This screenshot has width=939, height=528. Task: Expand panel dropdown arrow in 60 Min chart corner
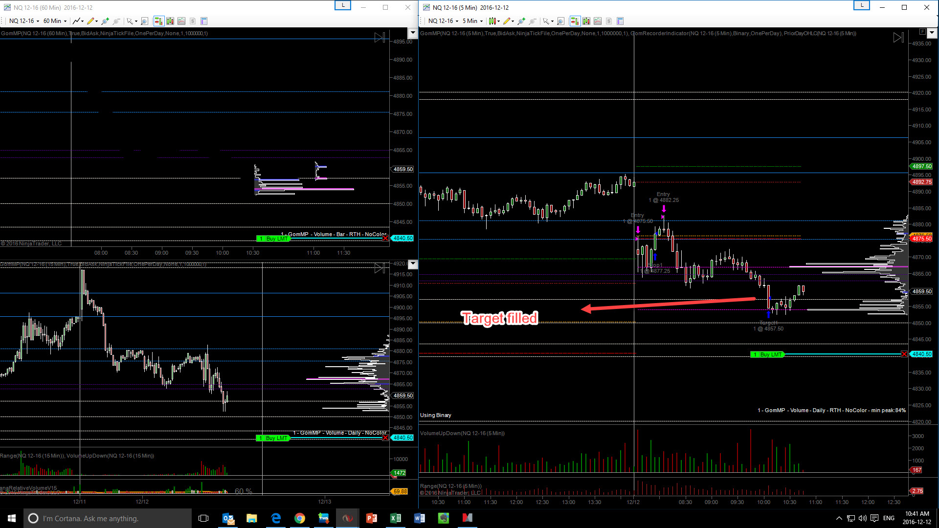[x=413, y=33]
